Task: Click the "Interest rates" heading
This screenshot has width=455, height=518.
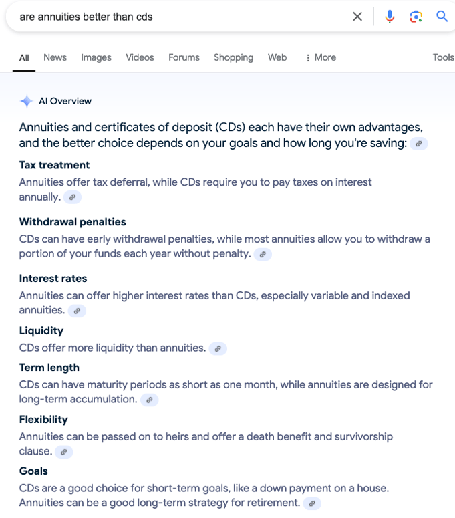Action: pos(53,279)
